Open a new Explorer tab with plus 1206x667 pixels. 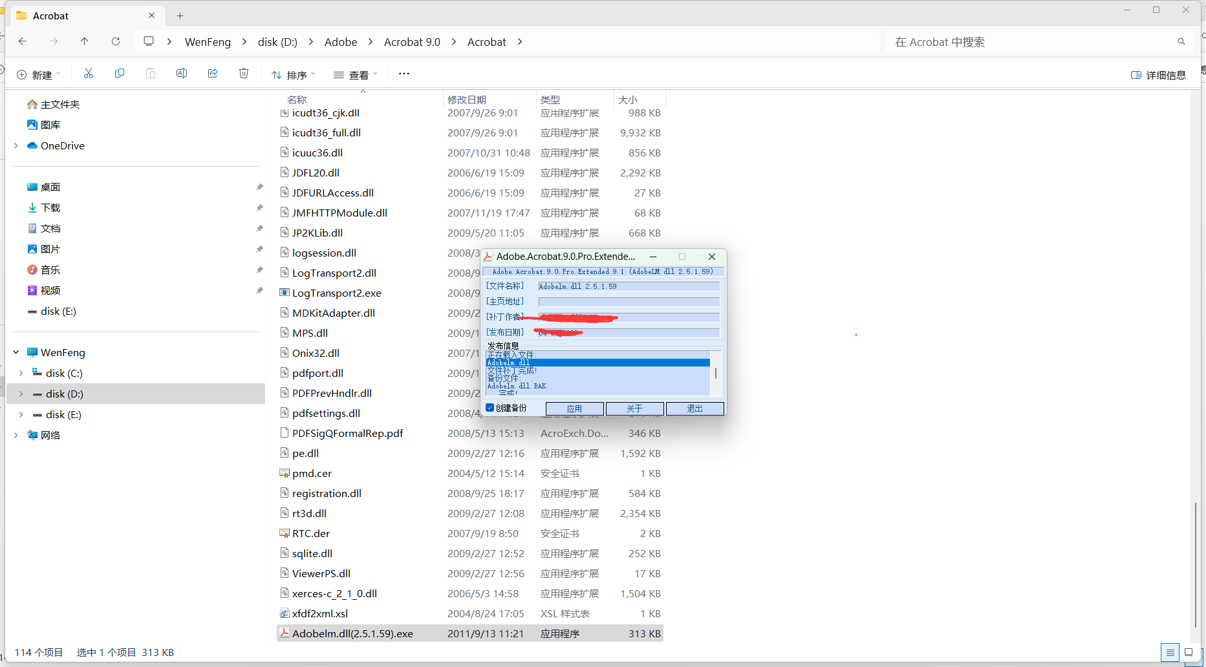point(180,16)
